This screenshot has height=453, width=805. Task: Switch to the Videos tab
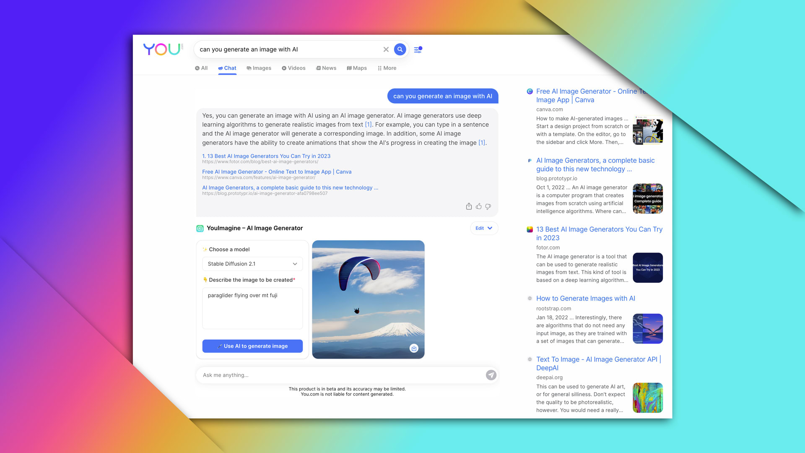[x=293, y=68]
